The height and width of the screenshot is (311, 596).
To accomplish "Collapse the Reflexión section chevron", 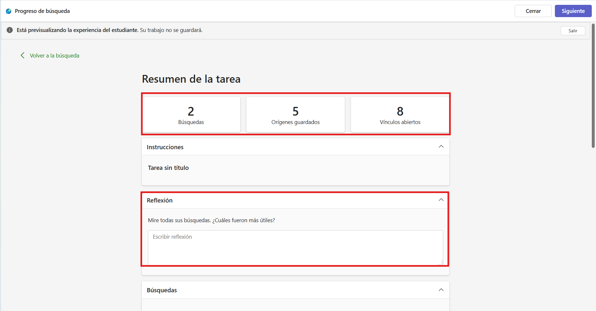I will (x=441, y=200).
